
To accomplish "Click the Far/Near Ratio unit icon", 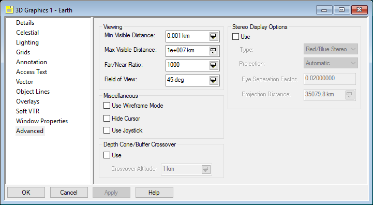I will point(213,65).
